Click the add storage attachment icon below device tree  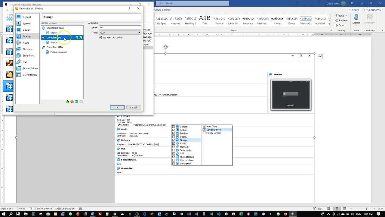pyautogui.click(x=76, y=102)
